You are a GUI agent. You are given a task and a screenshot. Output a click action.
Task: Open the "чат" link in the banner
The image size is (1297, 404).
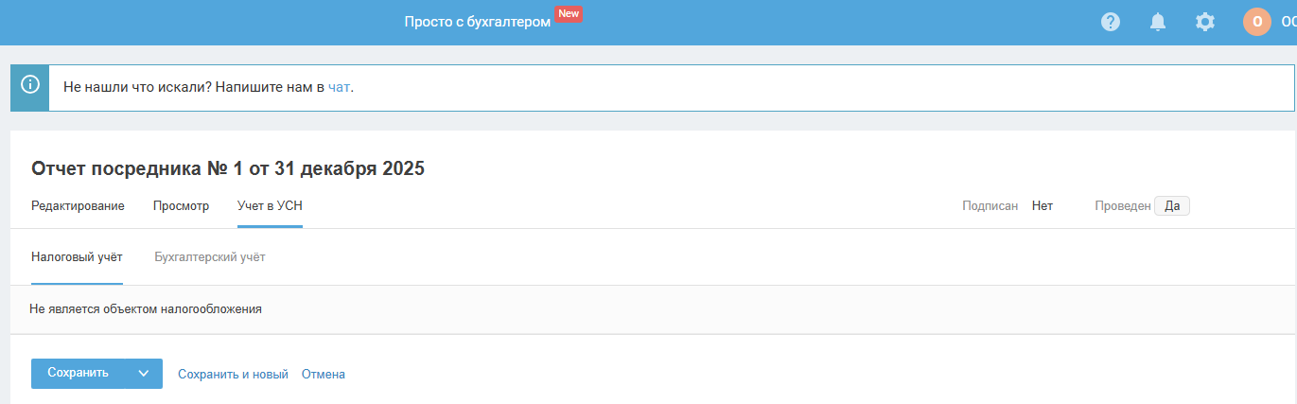click(340, 87)
